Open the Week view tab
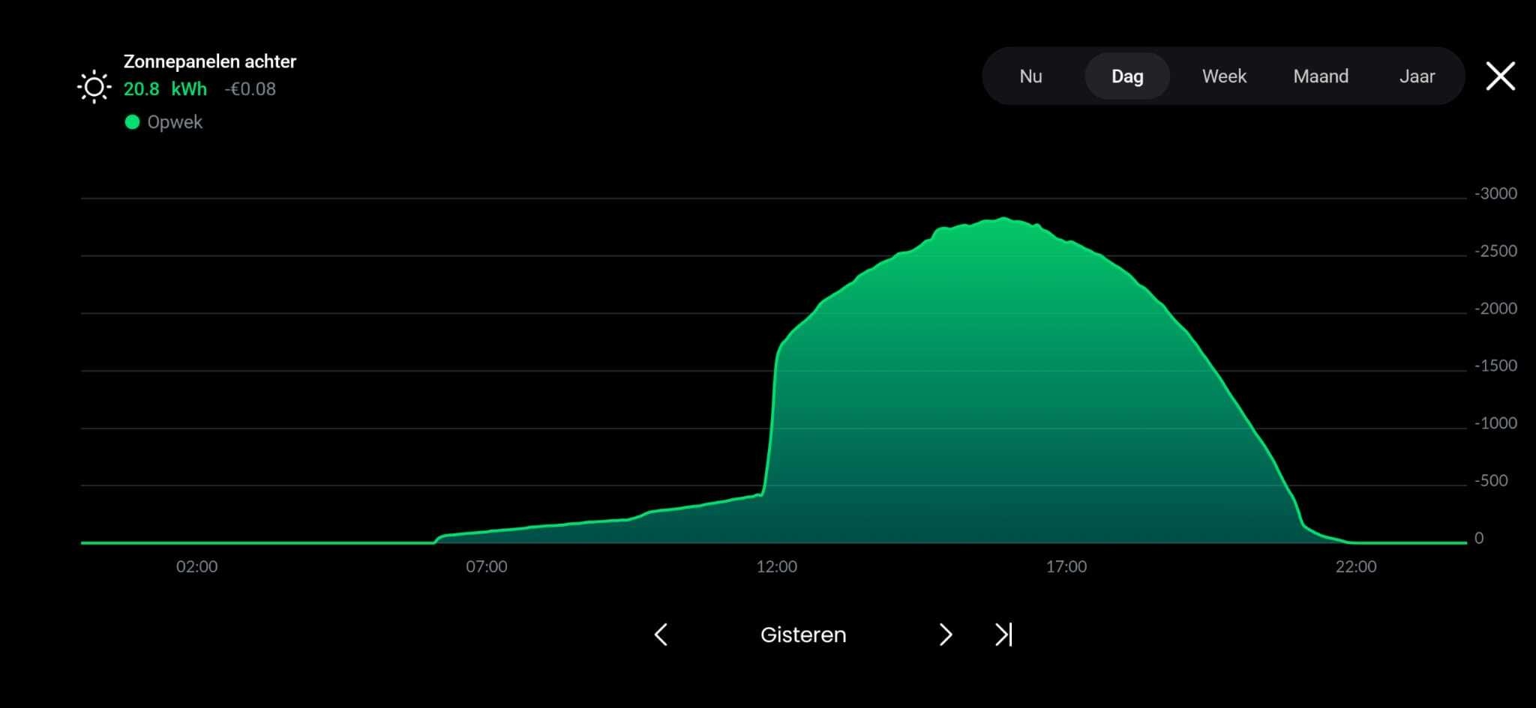 point(1224,76)
